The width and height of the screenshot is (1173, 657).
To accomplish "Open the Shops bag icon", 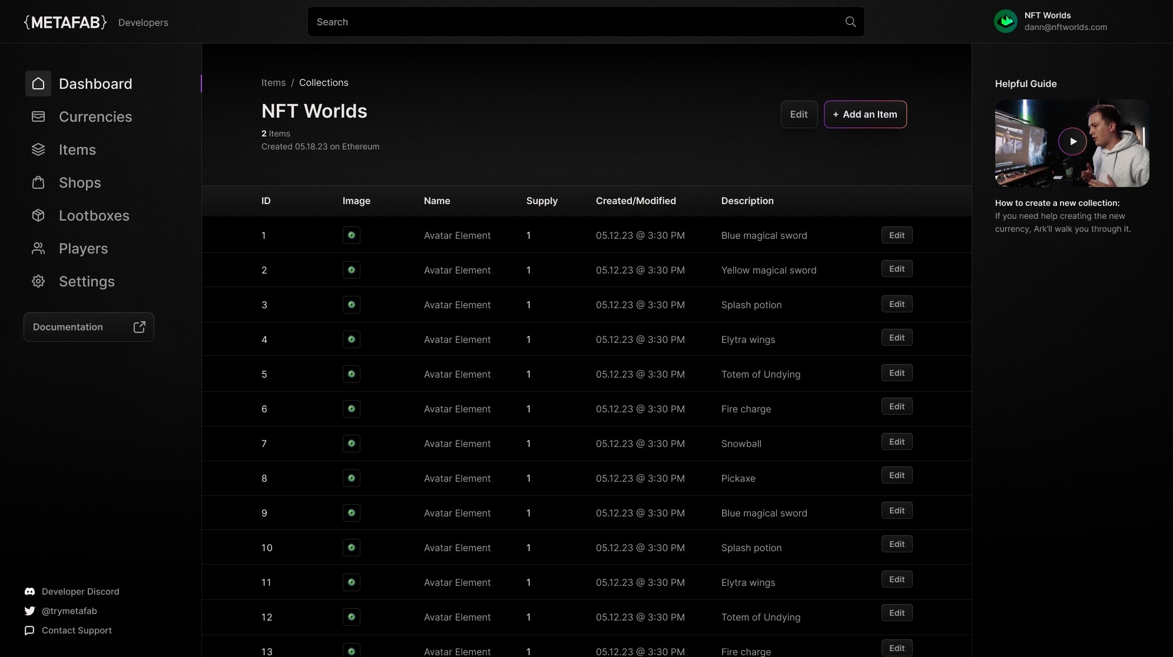I will point(38,182).
